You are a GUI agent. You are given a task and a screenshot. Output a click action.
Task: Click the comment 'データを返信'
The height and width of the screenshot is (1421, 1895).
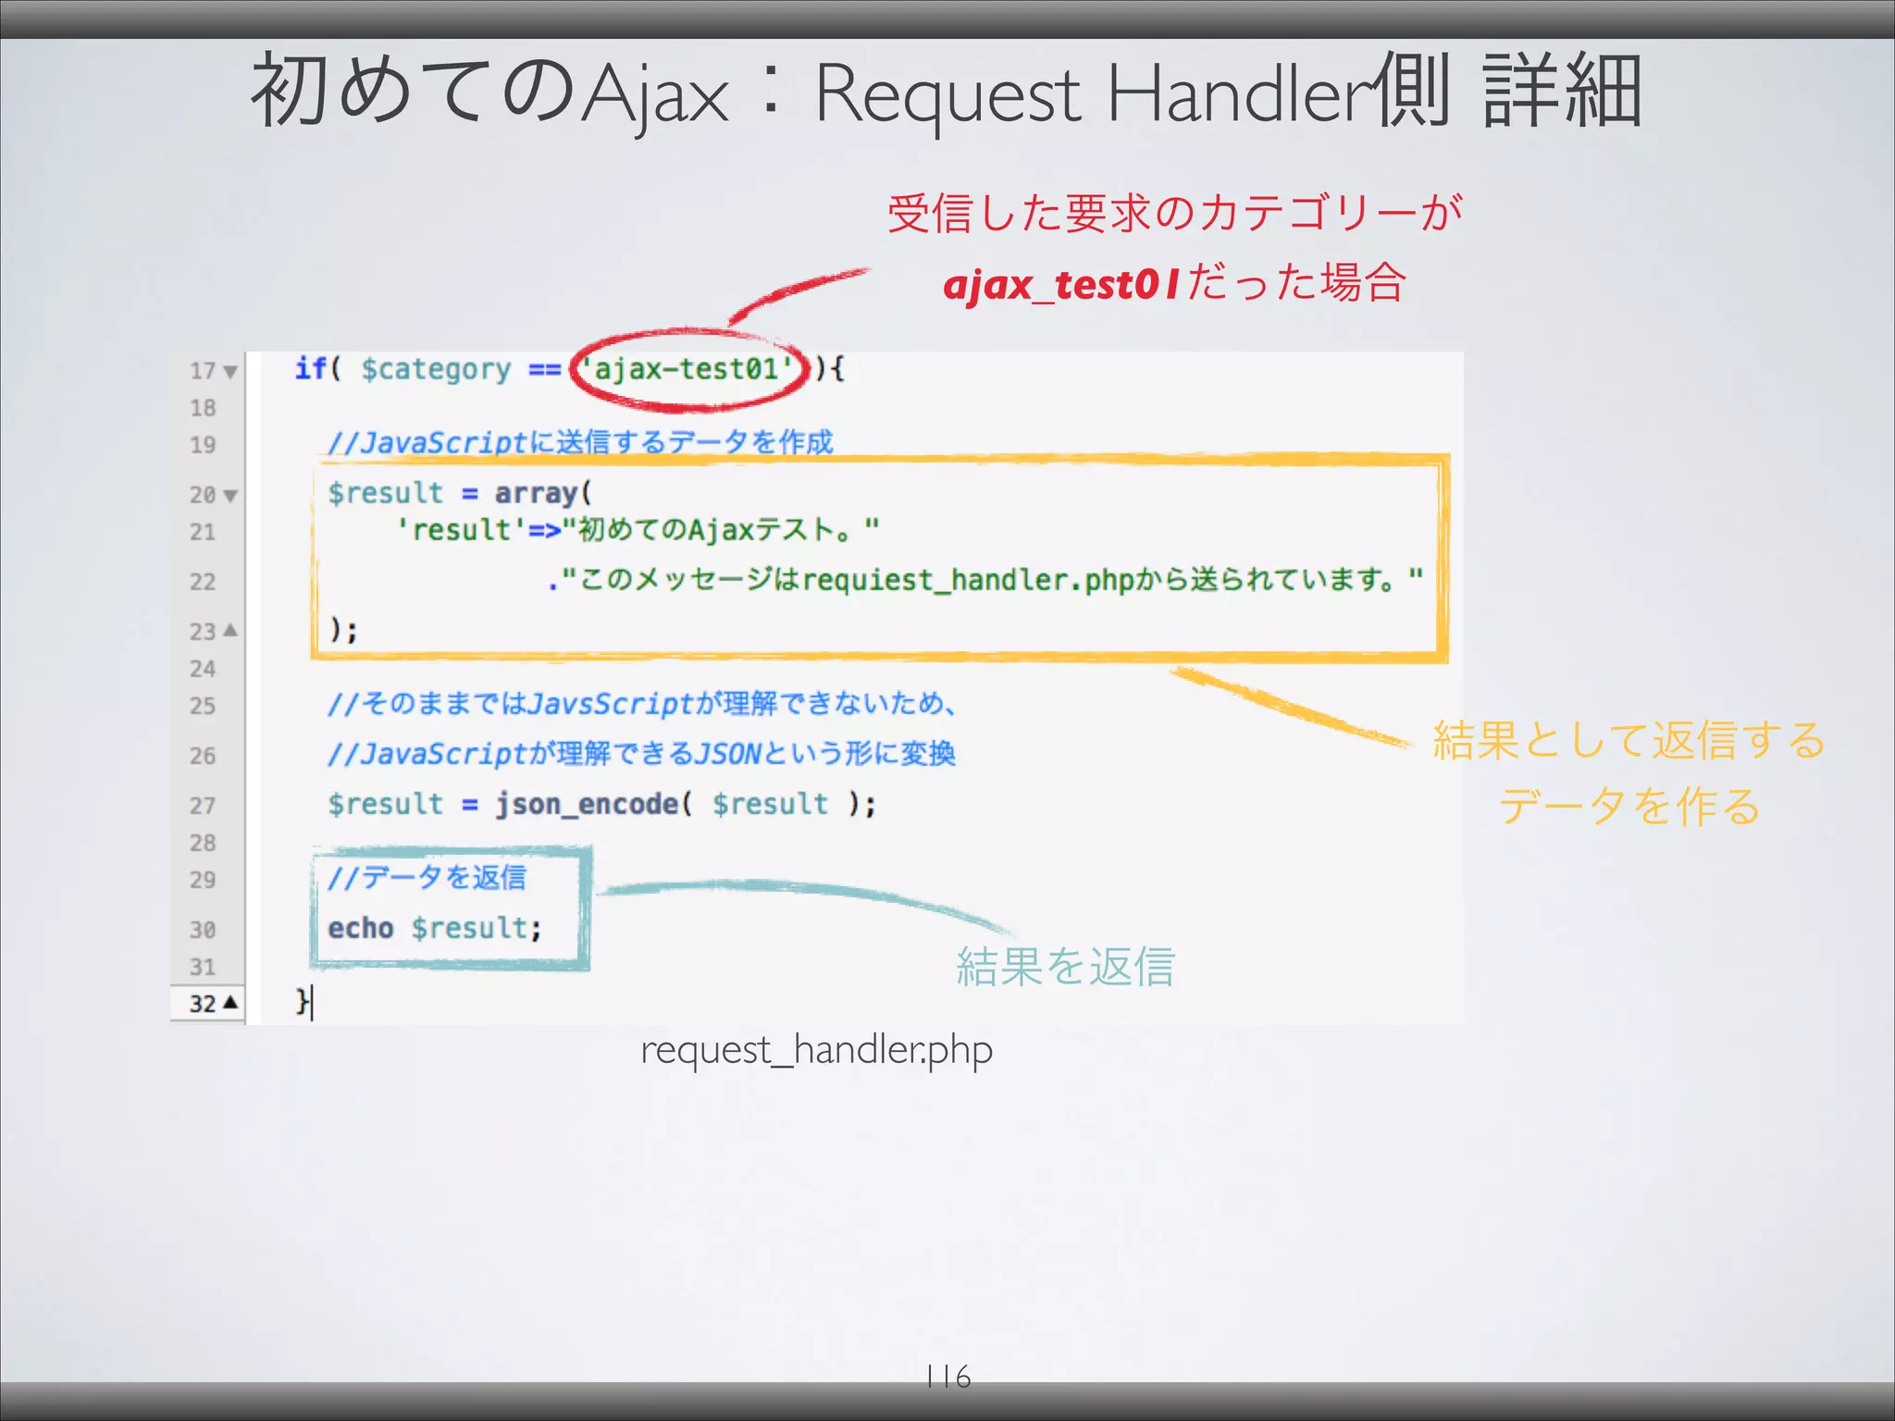[x=427, y=877]
